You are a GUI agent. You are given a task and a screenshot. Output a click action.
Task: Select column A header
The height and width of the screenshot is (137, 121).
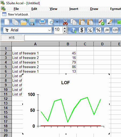click(x=35, y=44)
